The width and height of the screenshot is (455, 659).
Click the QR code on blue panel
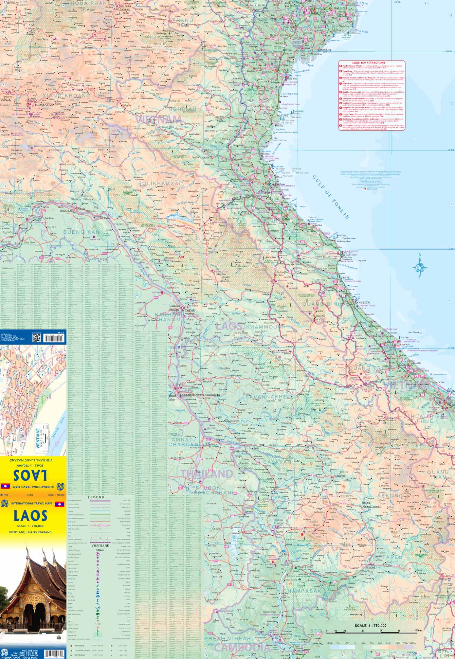tap(37, 338)
